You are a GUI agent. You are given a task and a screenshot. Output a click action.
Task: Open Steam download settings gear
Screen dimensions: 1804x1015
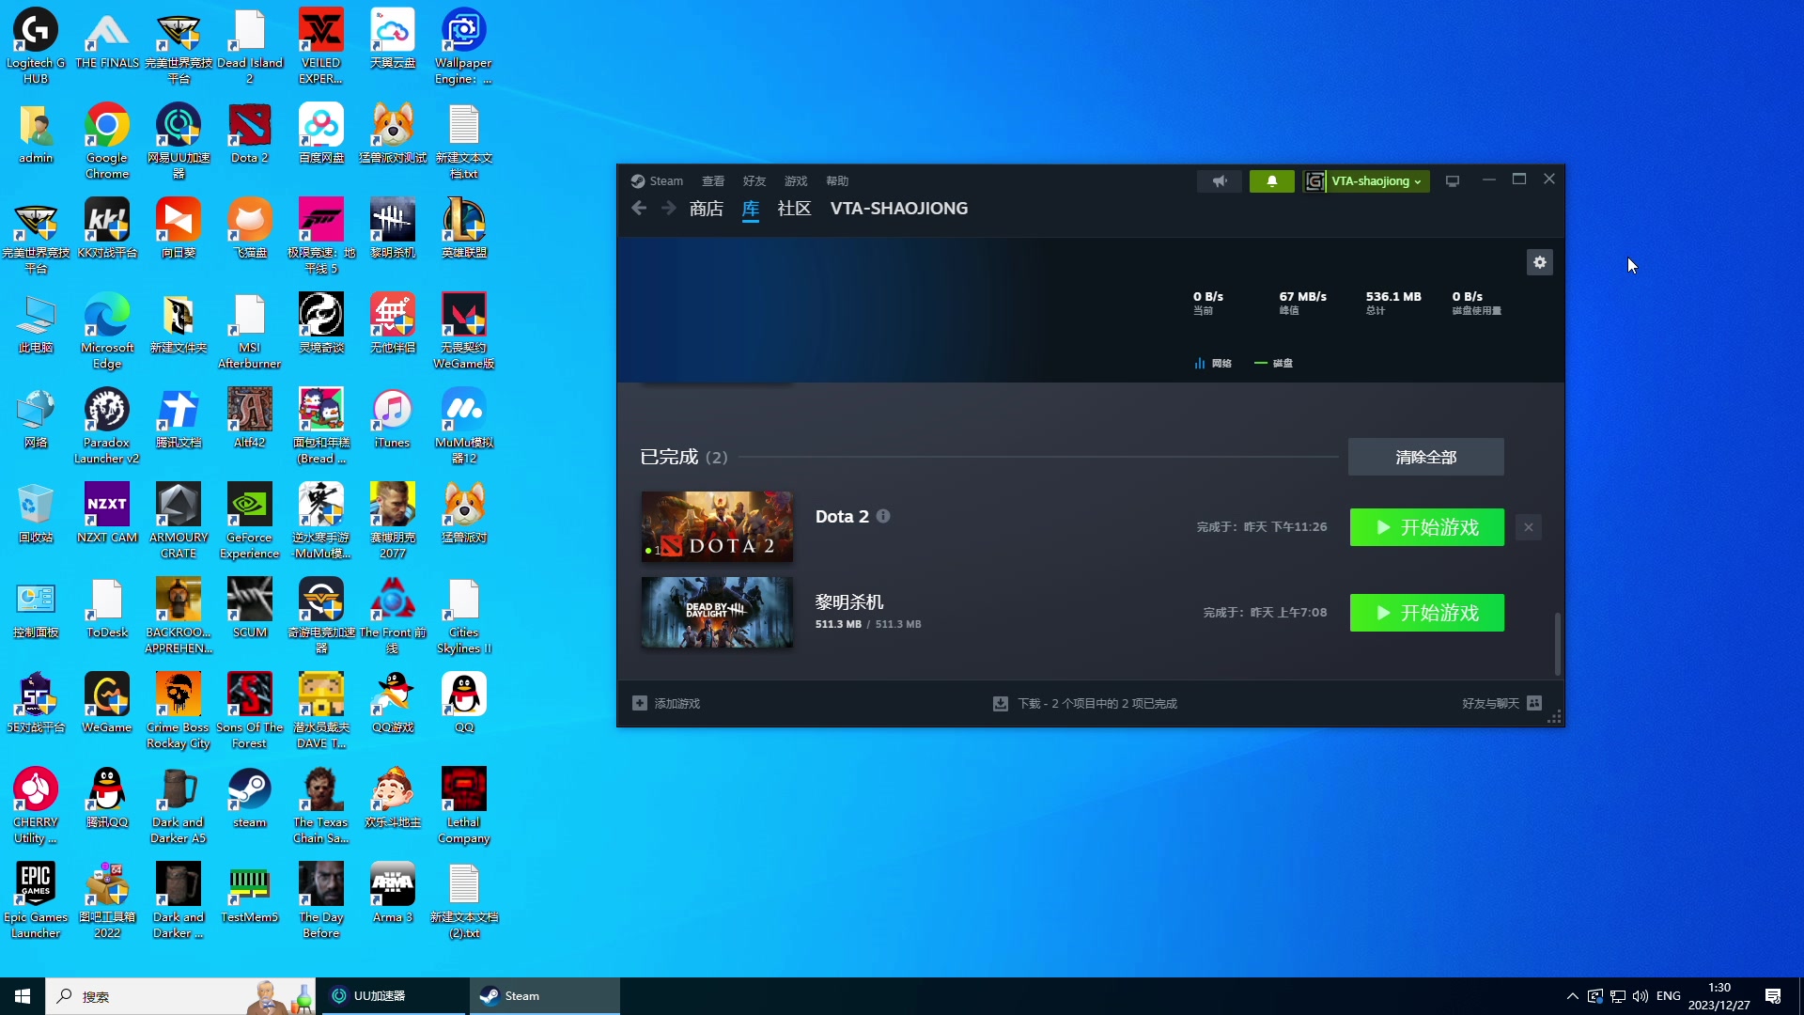click(1539, 262)
